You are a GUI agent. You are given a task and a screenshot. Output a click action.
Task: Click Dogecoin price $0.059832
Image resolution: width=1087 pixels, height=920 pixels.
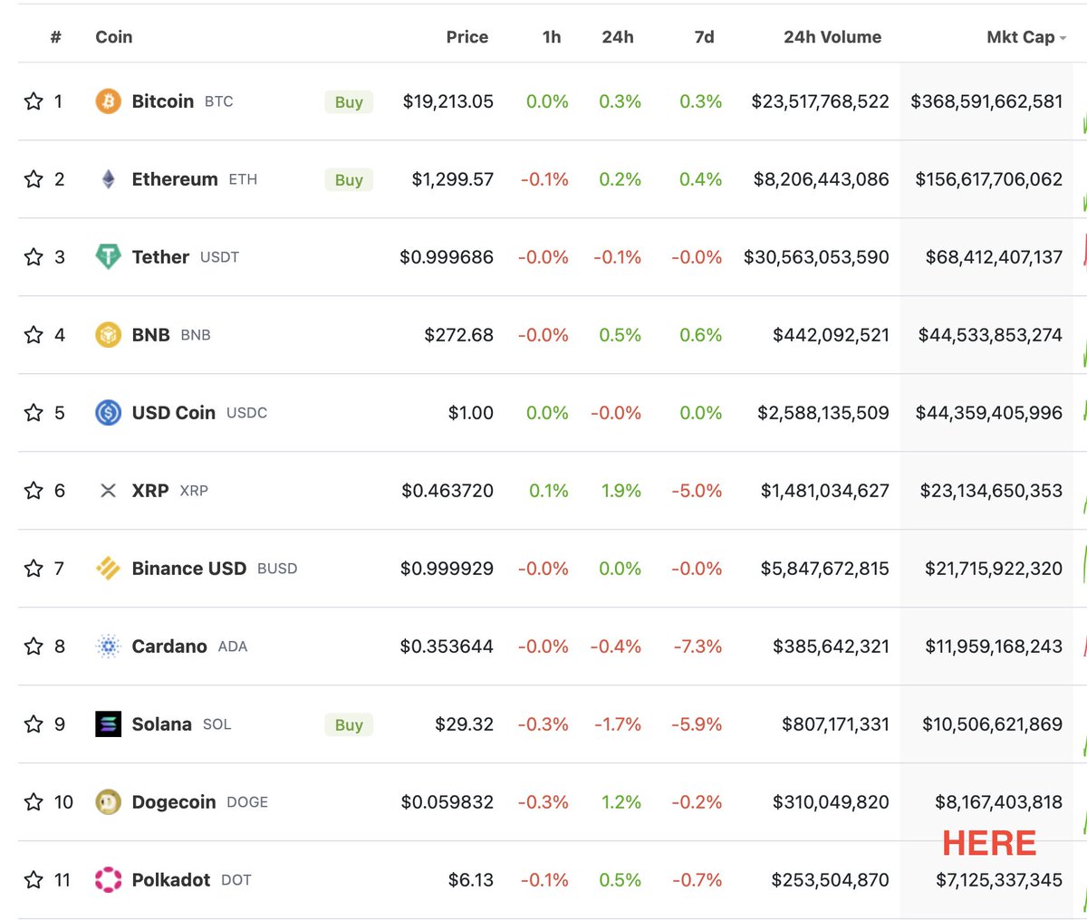[447, 802]
